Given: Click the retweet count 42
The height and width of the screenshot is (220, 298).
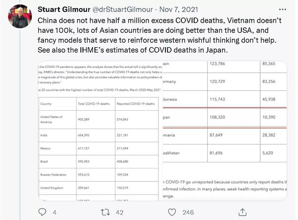Looking at the screenshot, I should coord(120,212).
